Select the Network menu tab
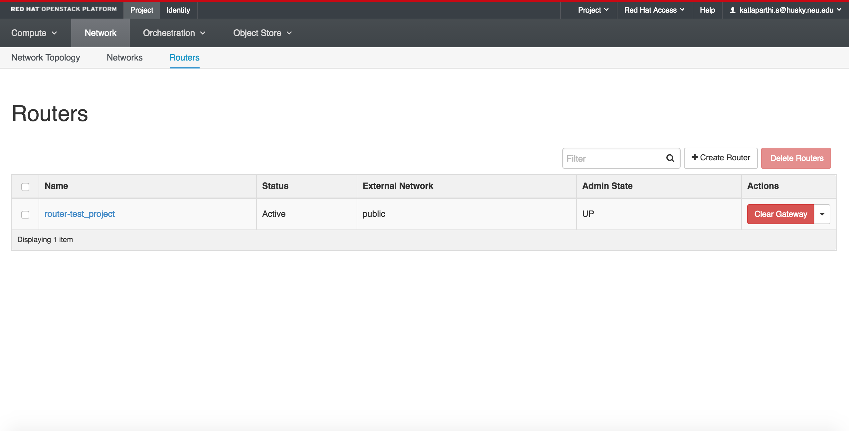The height and width of the screenshot is (431, 849). (x=100, y=33)
